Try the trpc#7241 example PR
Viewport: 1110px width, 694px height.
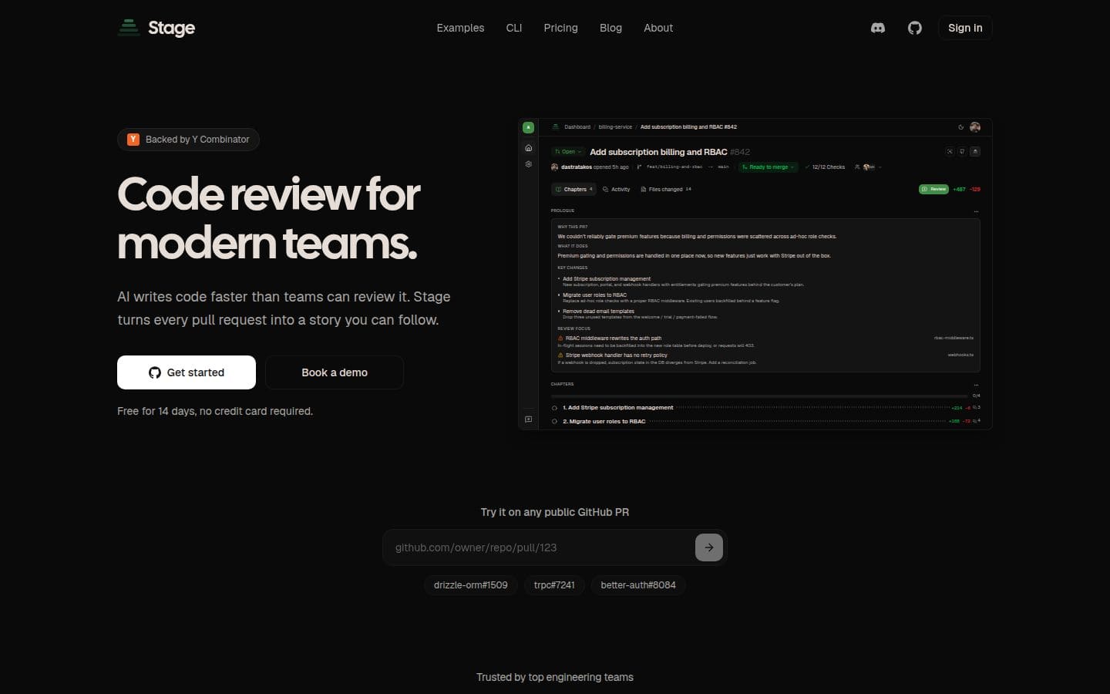[x=554, y=585]
